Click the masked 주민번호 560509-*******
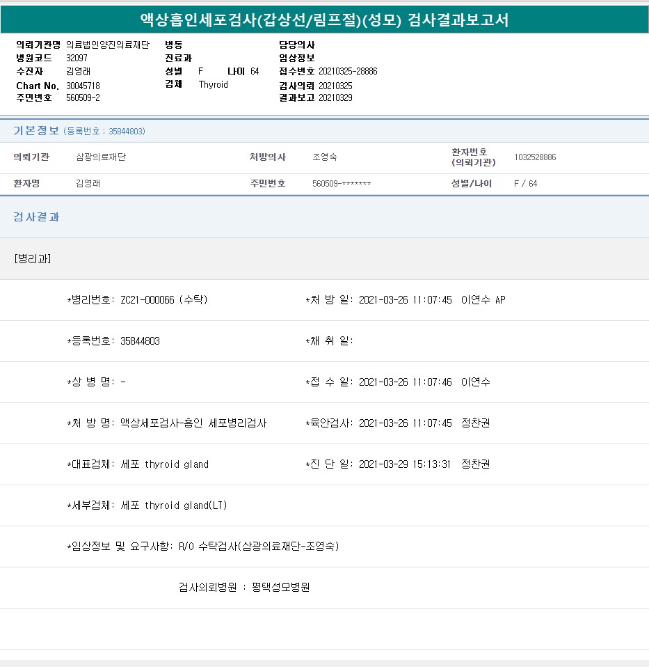Image resolution: width=649 pixels, height=667 pixels. (x=342, y=184)
